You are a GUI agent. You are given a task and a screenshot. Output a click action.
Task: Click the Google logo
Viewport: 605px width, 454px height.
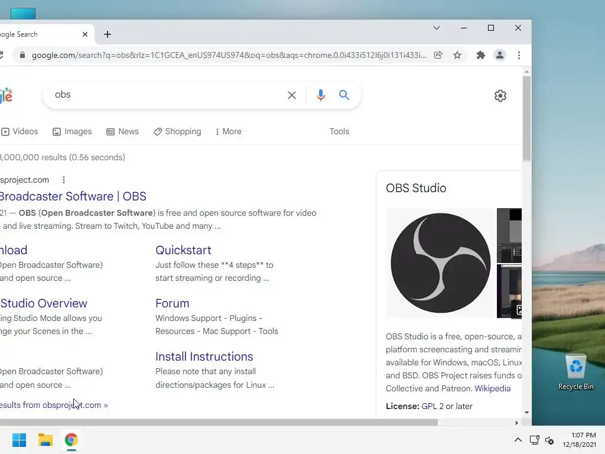tap(6, 95)
